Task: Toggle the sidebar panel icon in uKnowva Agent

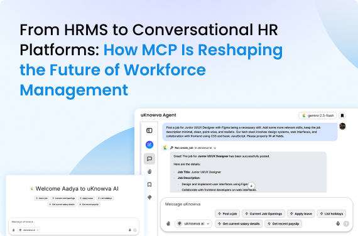Action: [x=149, y=131]
